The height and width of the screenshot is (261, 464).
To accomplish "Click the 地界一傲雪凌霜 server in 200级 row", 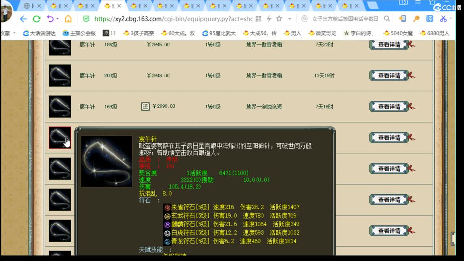I will (x=264, y=75).
